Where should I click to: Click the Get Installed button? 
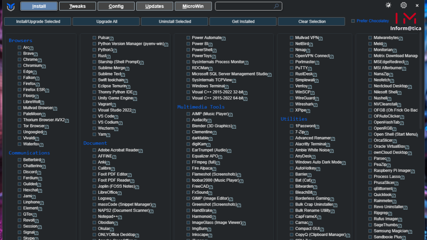point(243,21)
